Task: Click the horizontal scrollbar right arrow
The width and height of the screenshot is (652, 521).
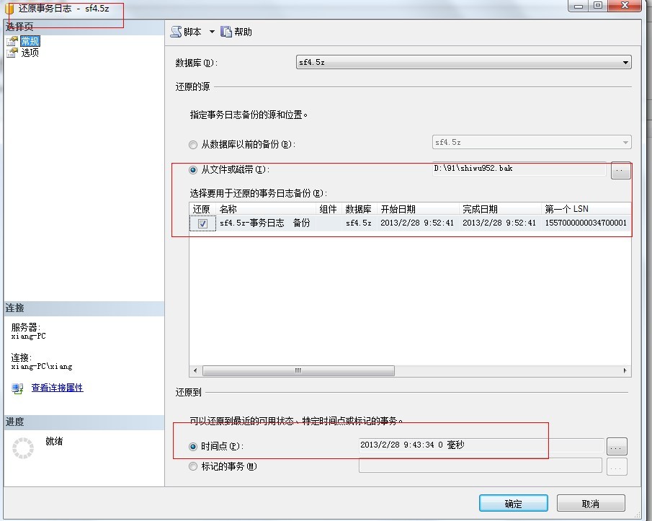Action: (x=625, y=370)
